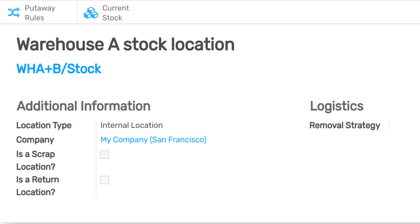Click the horizontal bar at the form bottom
This screenshot has height=224, width=420.
[x=210, y=222]
